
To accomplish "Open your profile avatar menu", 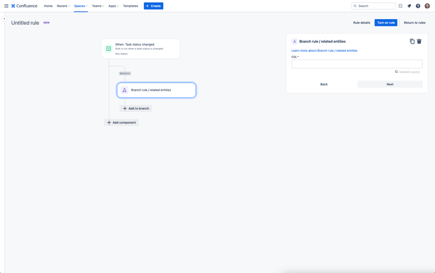I will click(x=427, y=6).
